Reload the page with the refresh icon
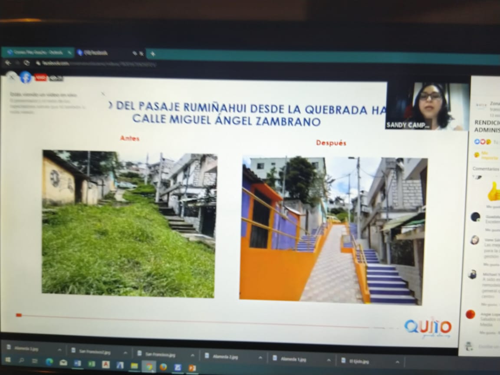This screenshot has height=375, width=500. pos(27,63)
